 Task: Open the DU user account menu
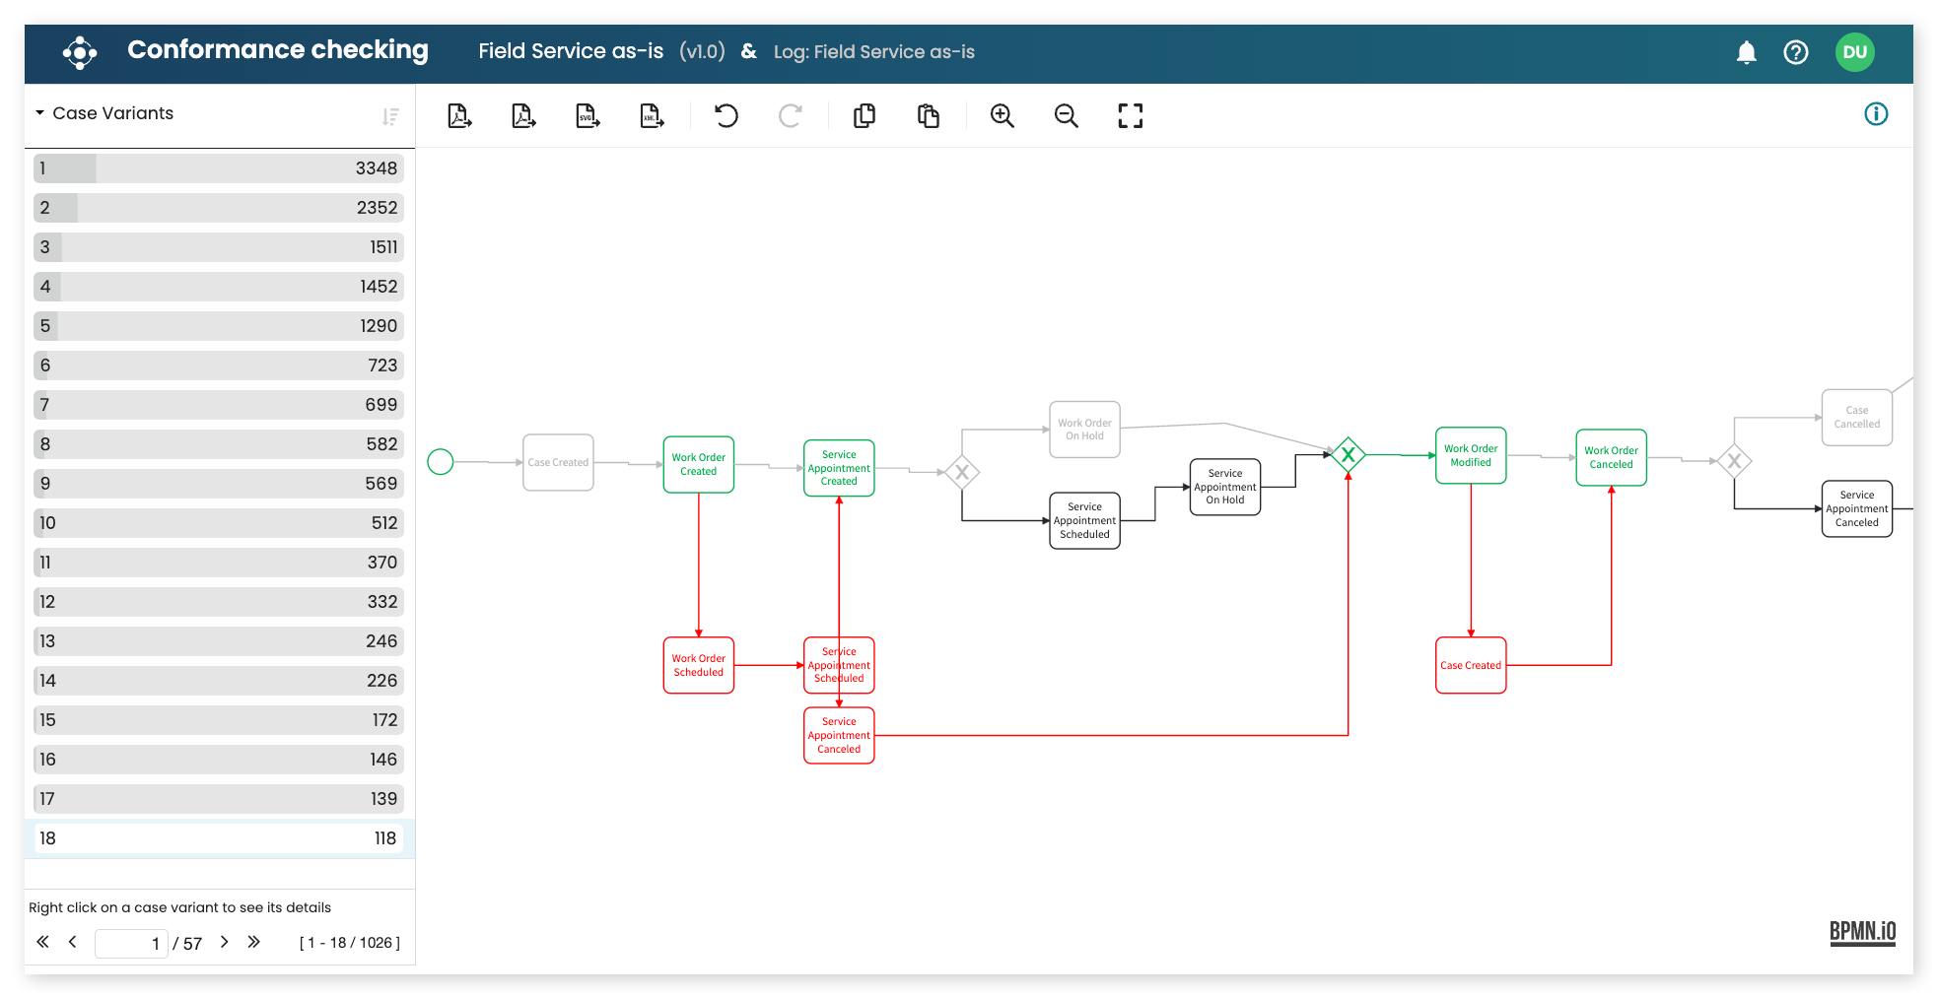[1855, 52]
